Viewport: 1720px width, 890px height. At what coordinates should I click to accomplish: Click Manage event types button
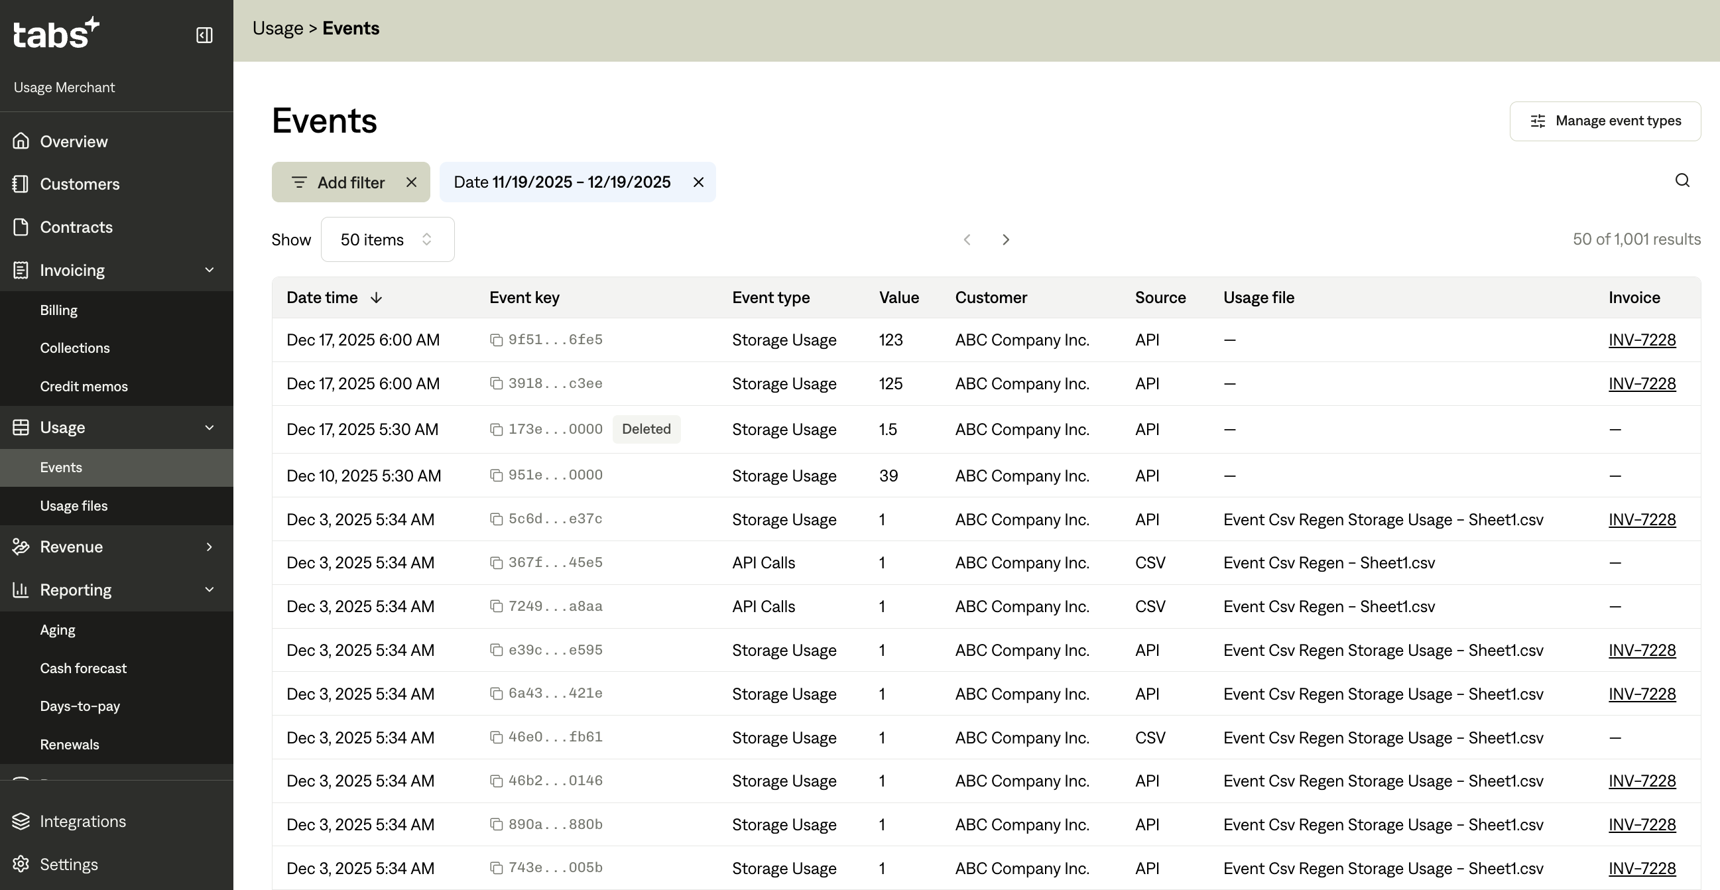coord(1605,121)
